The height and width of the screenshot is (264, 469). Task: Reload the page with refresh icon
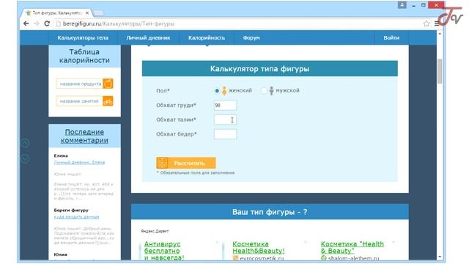click(47, 23)
